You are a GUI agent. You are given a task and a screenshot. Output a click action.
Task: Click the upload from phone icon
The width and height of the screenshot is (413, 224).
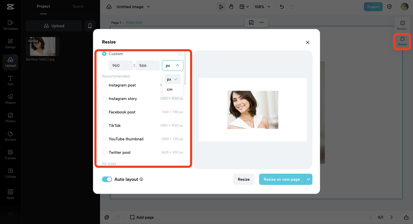(x=90, y=26)
